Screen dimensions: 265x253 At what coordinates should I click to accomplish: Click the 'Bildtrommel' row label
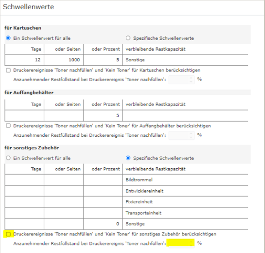(x=139, y=180)
